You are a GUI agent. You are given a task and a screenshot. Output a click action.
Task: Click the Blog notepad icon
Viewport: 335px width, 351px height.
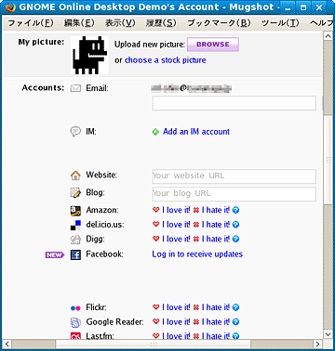pos(75,193)
